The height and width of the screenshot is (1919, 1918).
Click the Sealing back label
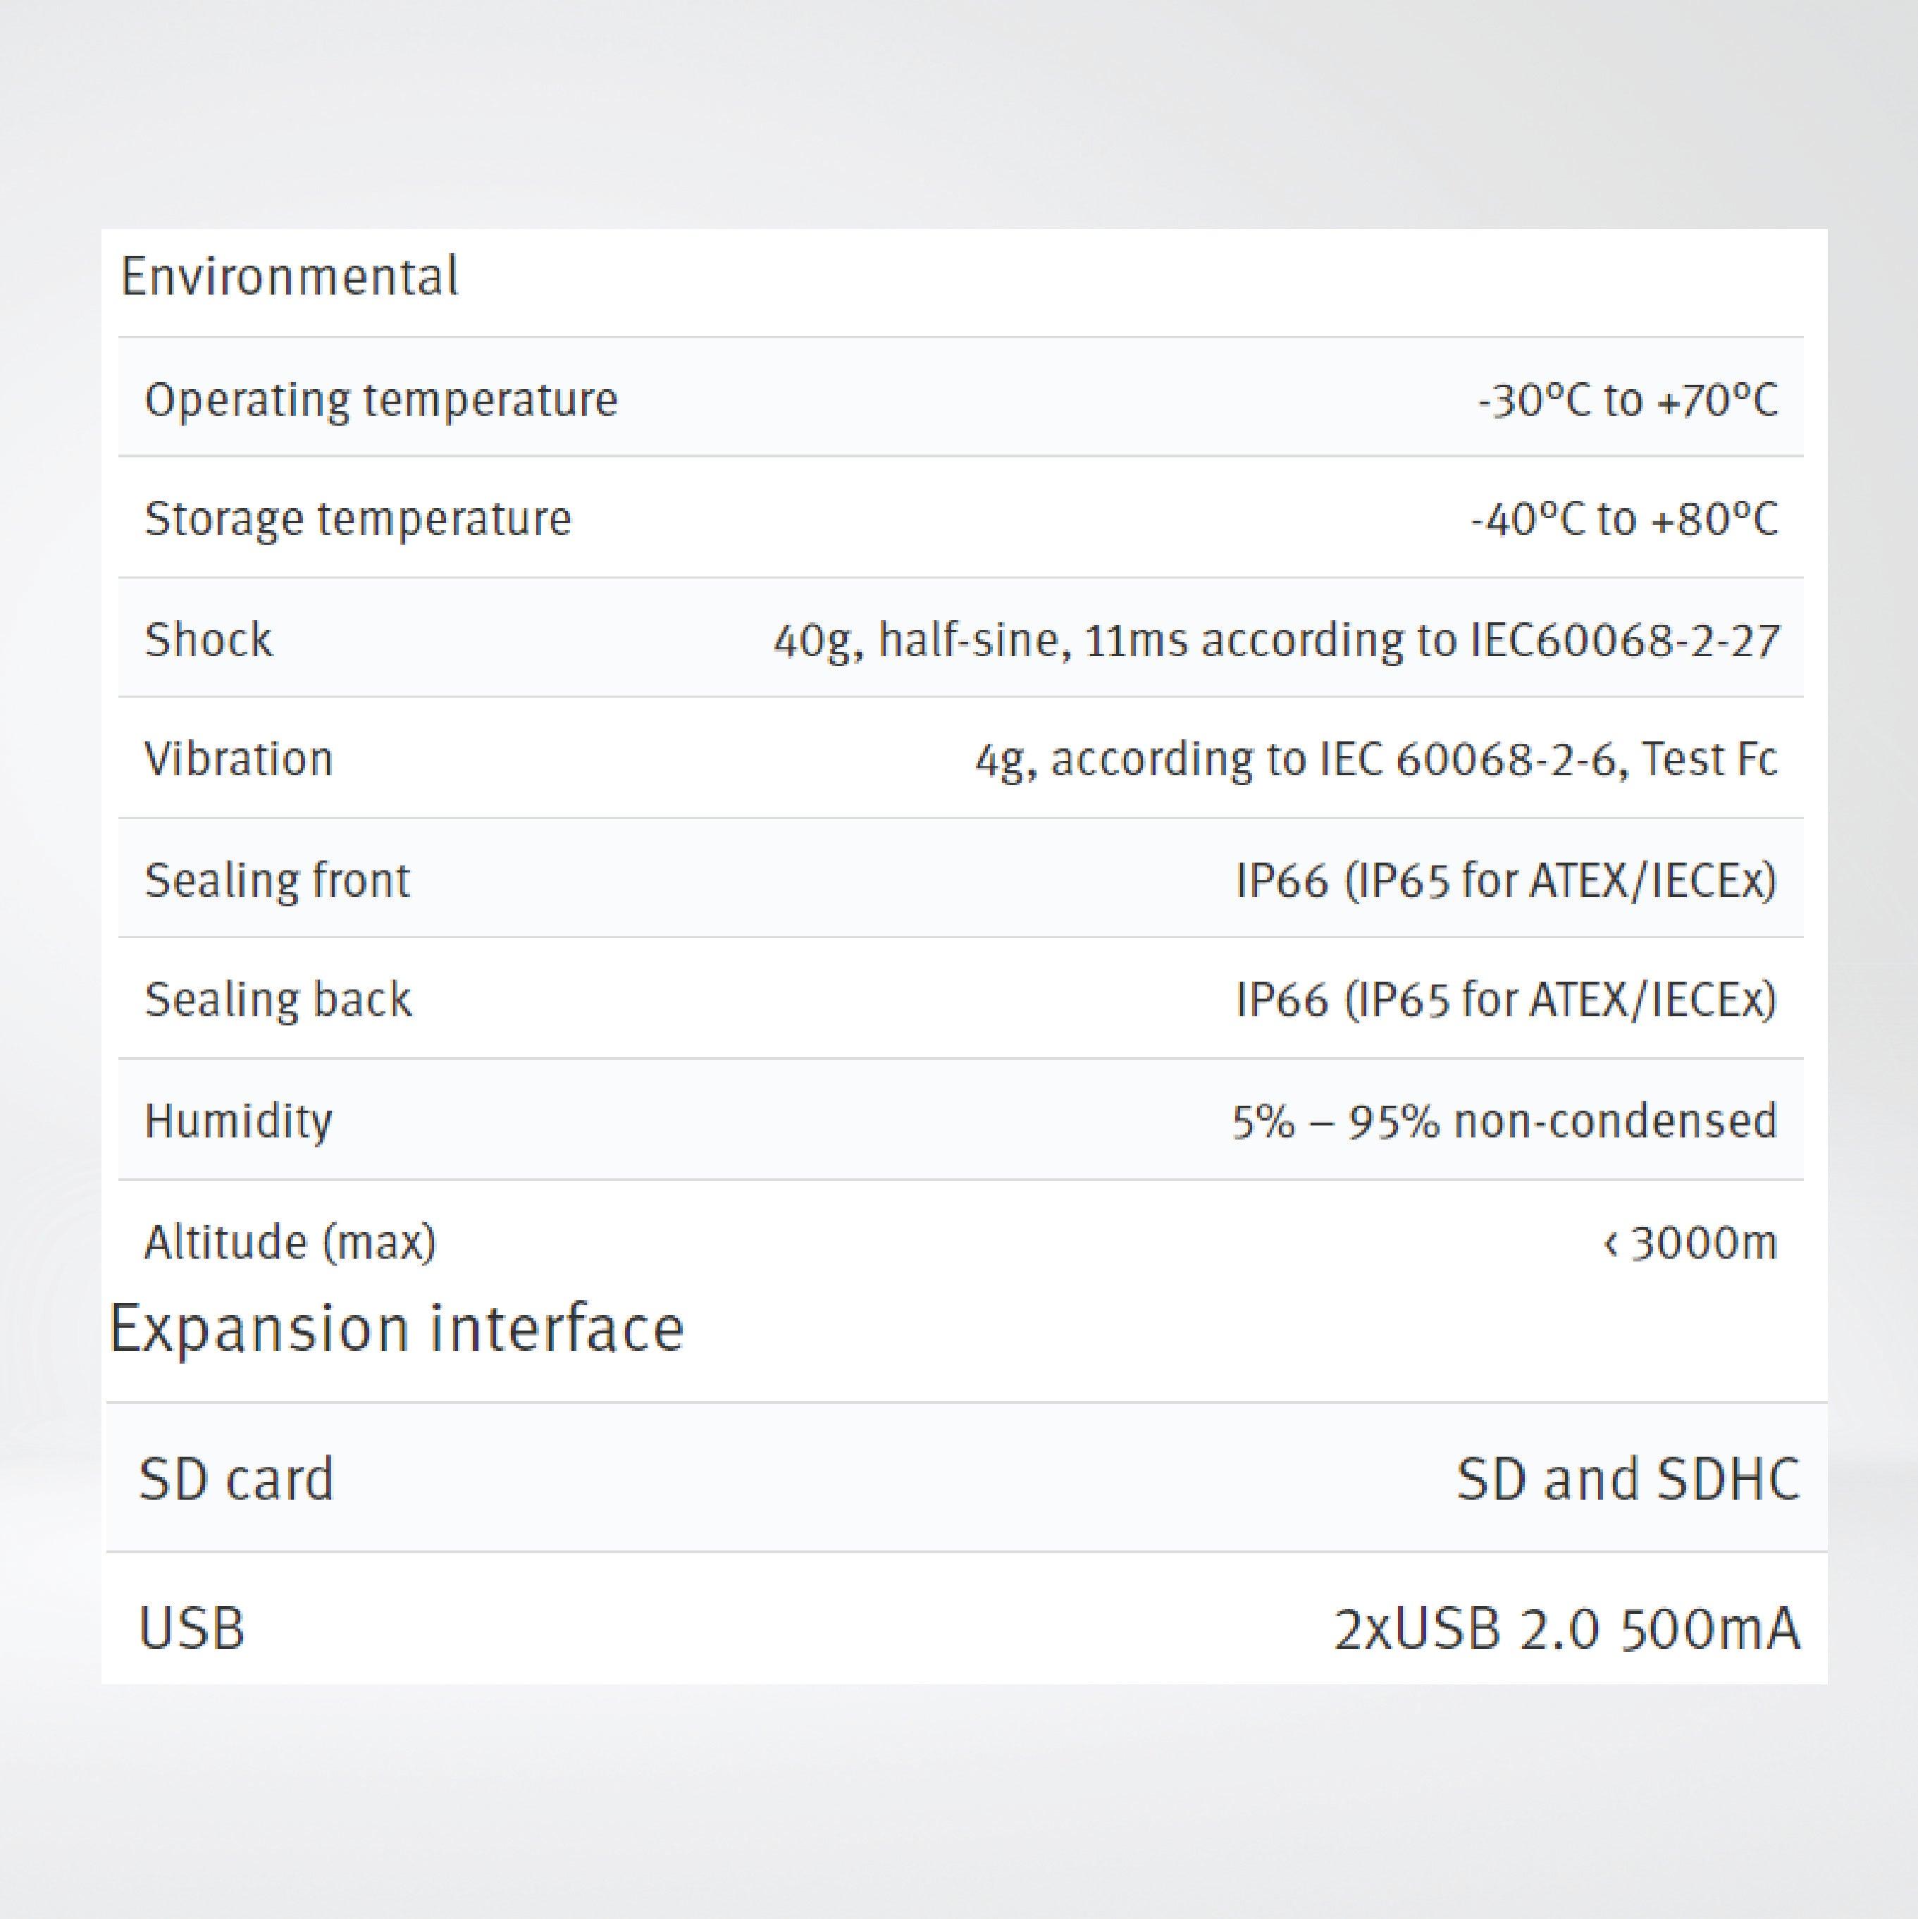pos(278,999)
